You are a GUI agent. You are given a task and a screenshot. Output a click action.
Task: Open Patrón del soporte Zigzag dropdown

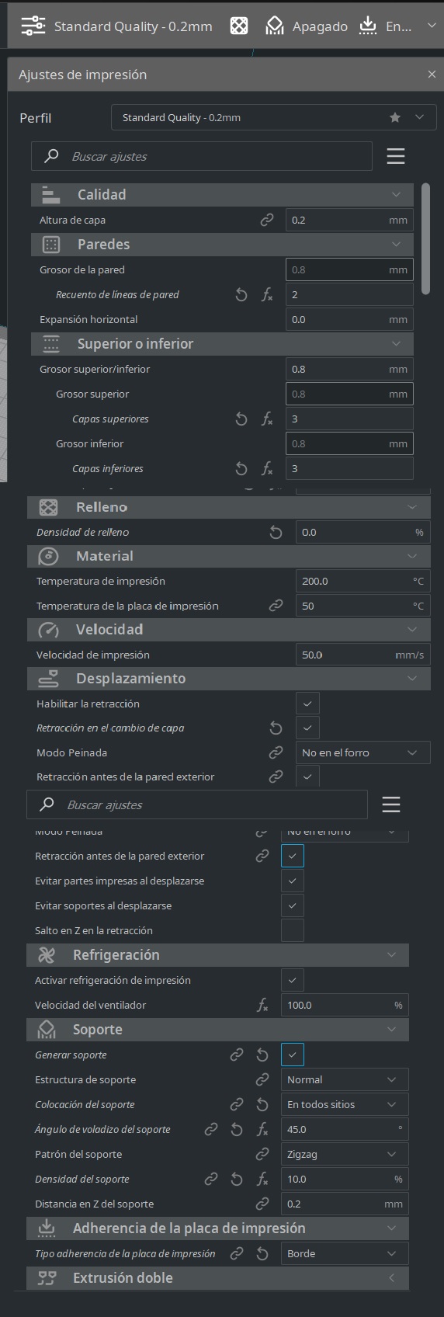click(x=345, y=1154)
